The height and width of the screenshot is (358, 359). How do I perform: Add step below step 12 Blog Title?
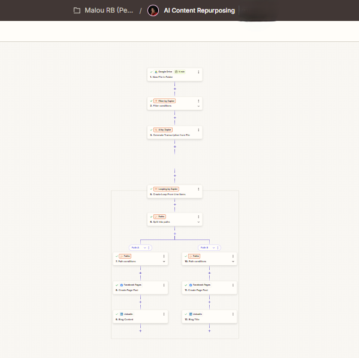209,331
